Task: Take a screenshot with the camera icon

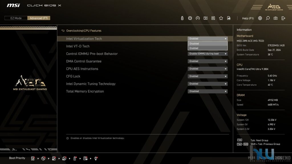Action: click(276, 18)
